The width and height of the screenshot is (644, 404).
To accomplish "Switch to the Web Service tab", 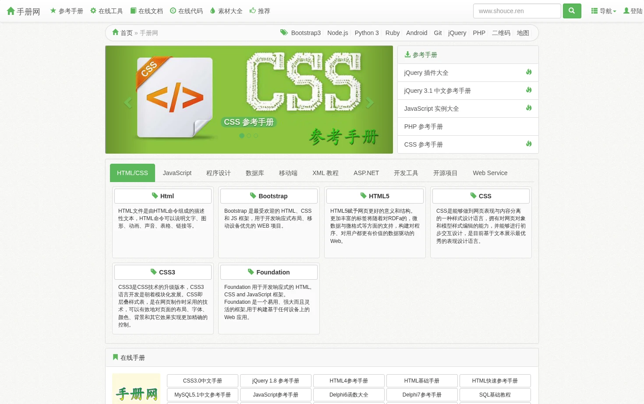I will click(x=490, y=173).
